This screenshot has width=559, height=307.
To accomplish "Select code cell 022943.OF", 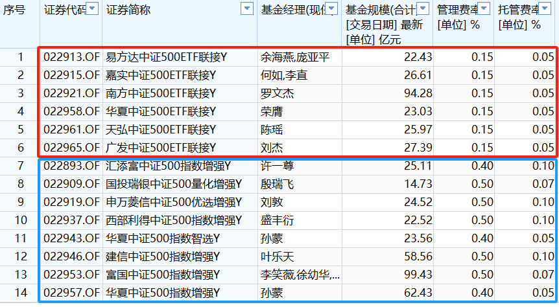I will point(71,238).
